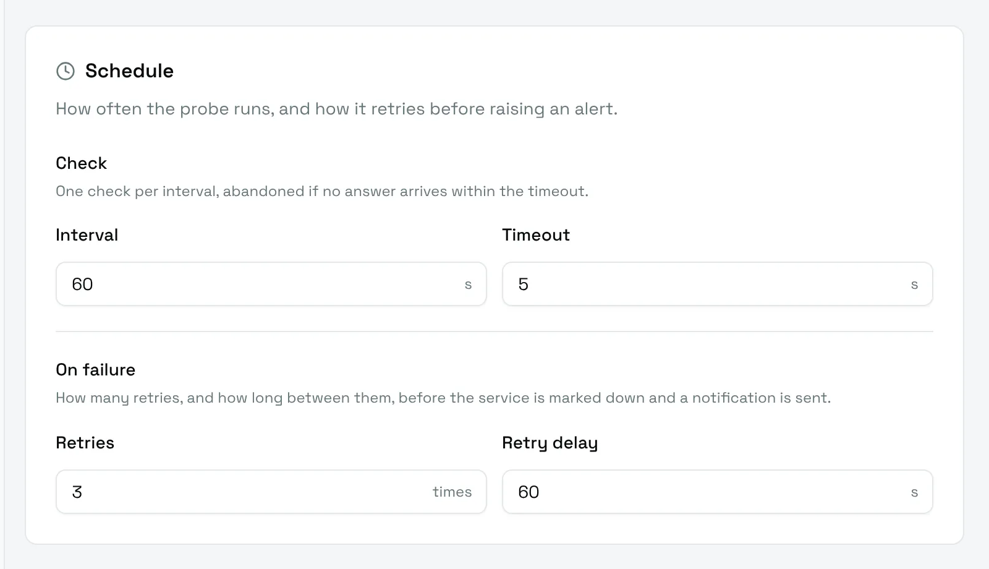Click the 'times' suffix in Retries field
989x569 pixels.
452,492
